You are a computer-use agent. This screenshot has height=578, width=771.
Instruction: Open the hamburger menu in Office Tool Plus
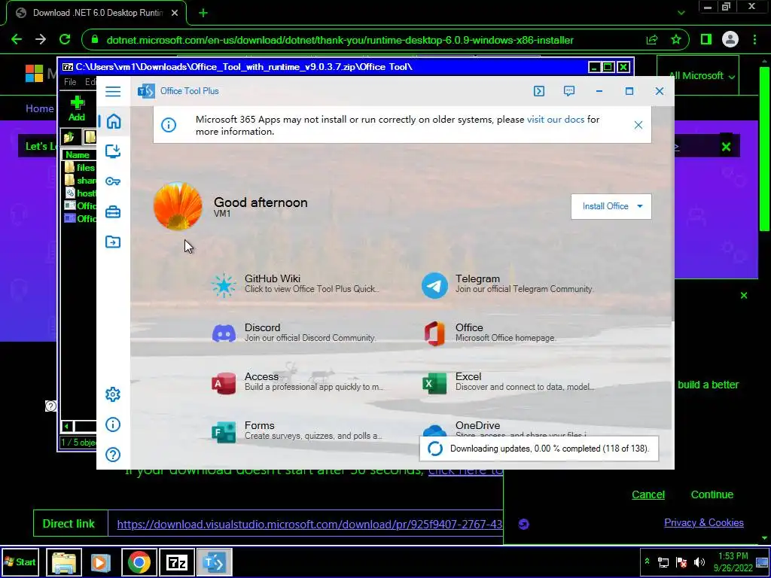(113, 91)
